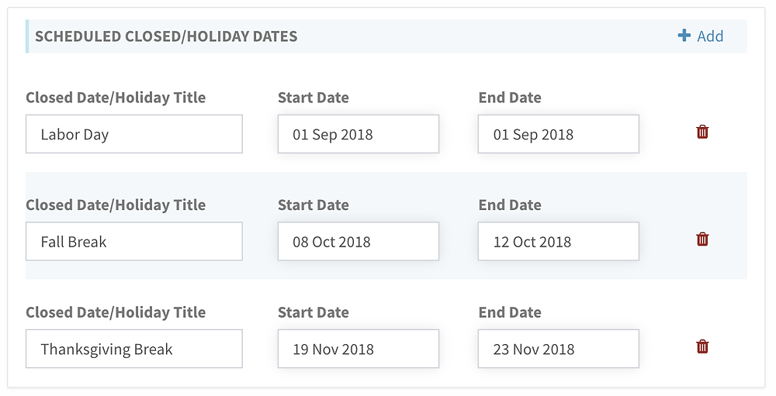Viewport: 776px width, 396px height.
Task: Click the plus icon beside Add
Action: click(684, 36)
